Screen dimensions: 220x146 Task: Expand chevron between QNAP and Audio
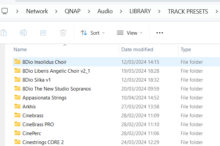coord(89,11)
